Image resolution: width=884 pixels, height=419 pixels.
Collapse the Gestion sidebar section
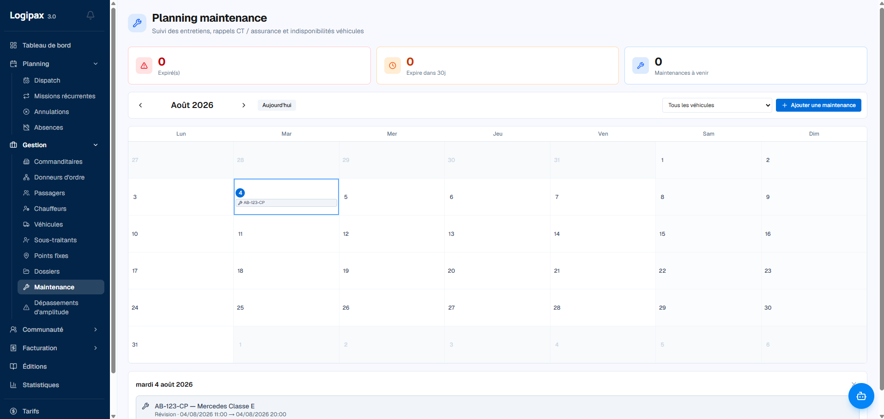[x=54, y=145]
